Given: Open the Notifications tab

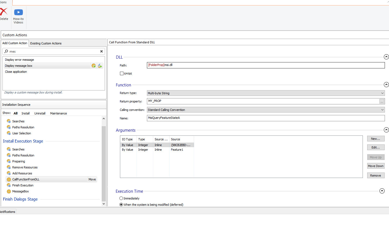Looking at the screenshot, I should [x=8, y=212].
